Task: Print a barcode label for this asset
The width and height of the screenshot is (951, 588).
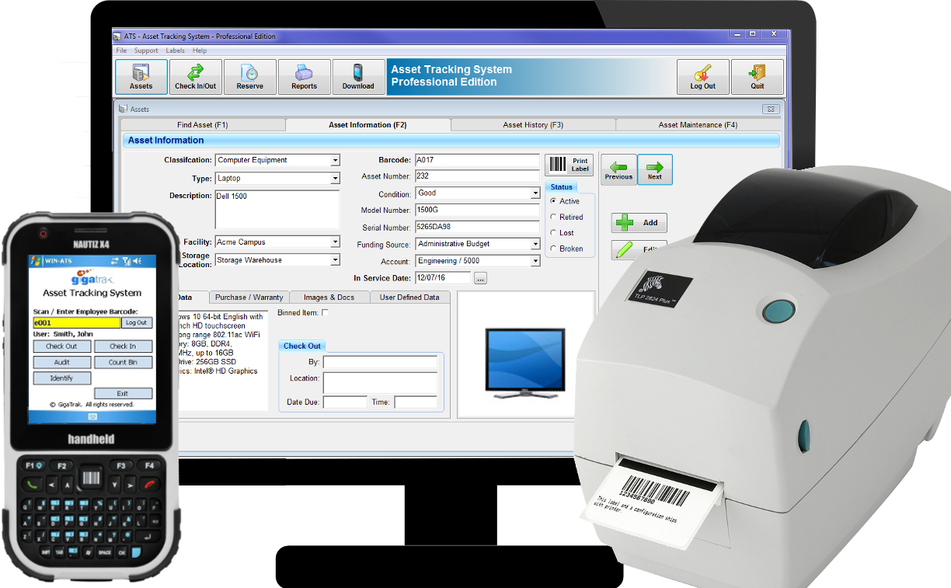Action: (x=569, y=165)
